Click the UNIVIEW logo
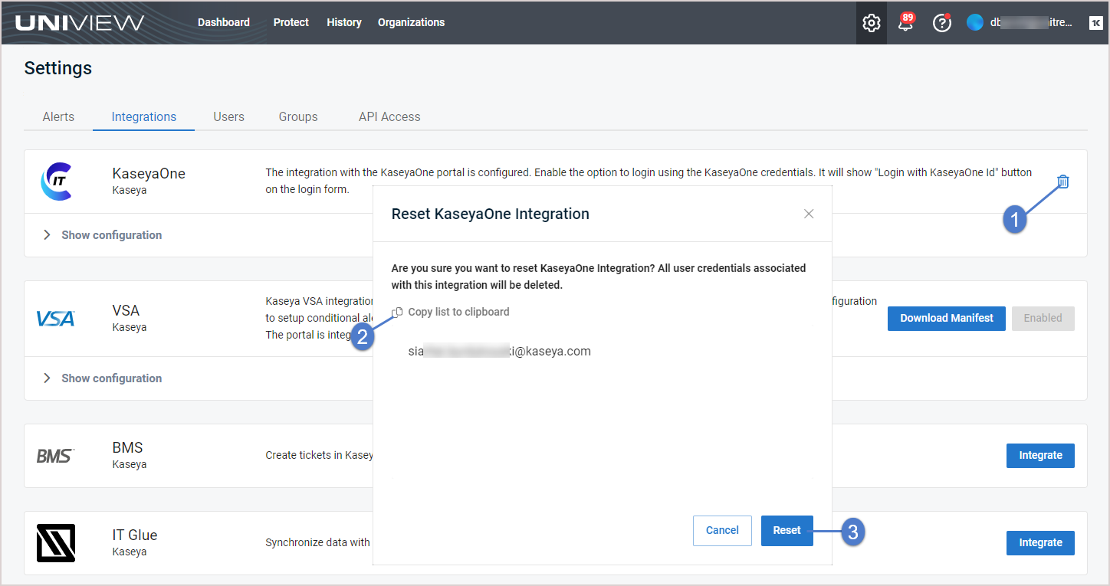This screenshot has width=1110, height=586. tap(80, 22)
